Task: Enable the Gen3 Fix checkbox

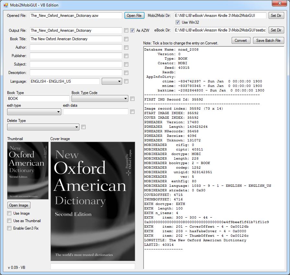Action: tap(9, 228)
